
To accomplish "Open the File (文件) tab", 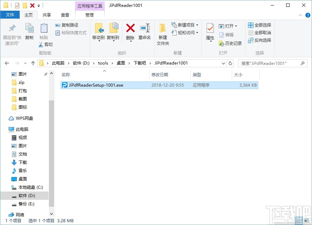I will click(10, 15).
